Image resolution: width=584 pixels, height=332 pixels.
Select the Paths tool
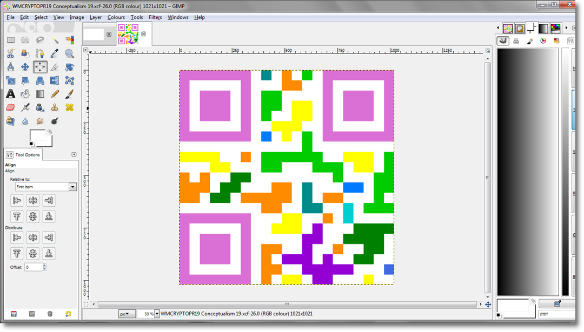40,53
